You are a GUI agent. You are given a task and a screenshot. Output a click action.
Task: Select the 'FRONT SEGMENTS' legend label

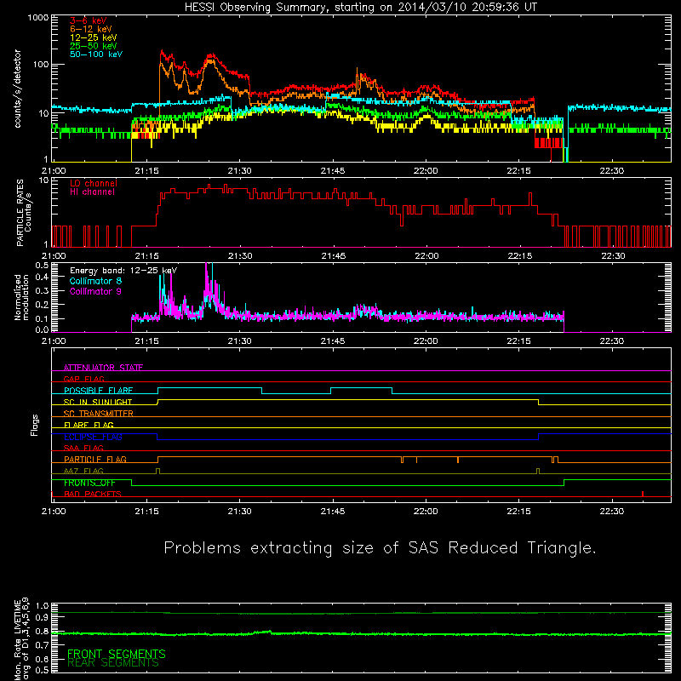(117, 654)
